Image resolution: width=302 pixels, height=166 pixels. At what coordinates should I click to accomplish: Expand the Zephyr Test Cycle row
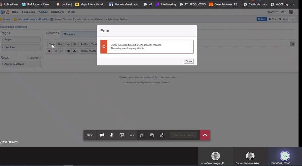tap(21, 64)
